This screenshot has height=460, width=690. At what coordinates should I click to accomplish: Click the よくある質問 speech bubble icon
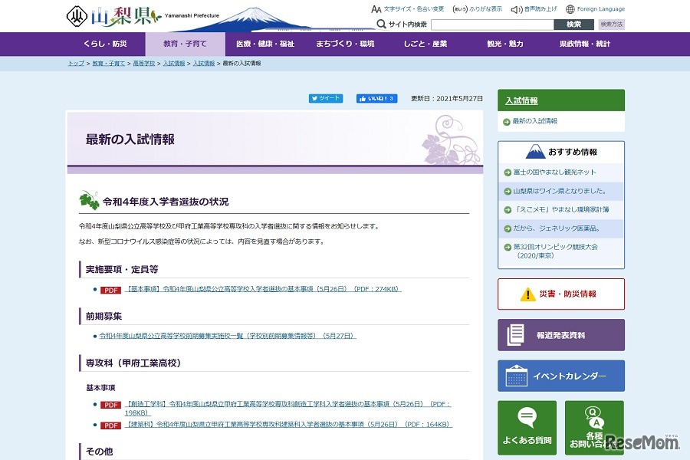tap(527, 417)
